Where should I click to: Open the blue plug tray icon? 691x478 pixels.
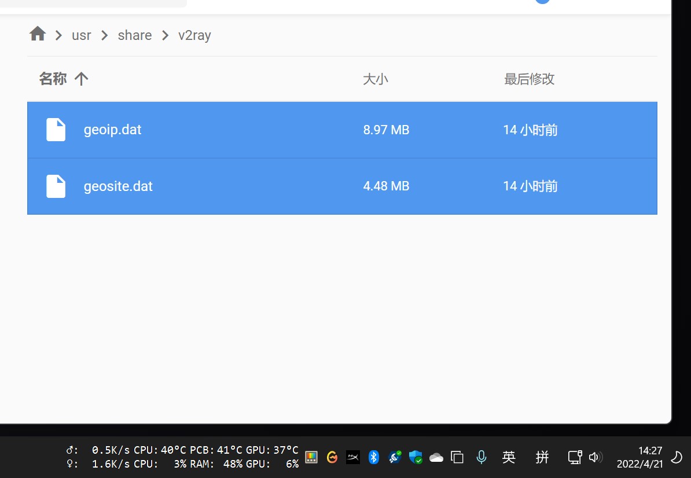point(395,457)
